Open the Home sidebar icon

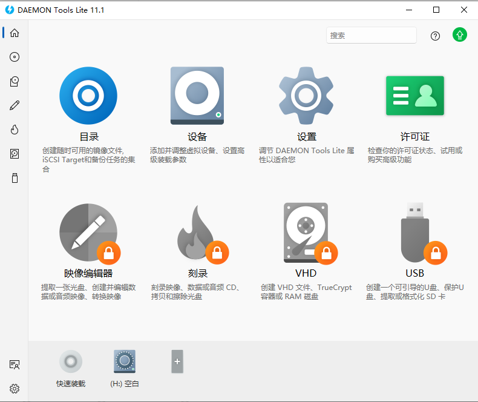15,33
